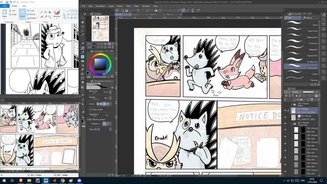Click the Pencil tool in Paint ribbon
This screenshot has height=184, width=327.
point(42,12)
